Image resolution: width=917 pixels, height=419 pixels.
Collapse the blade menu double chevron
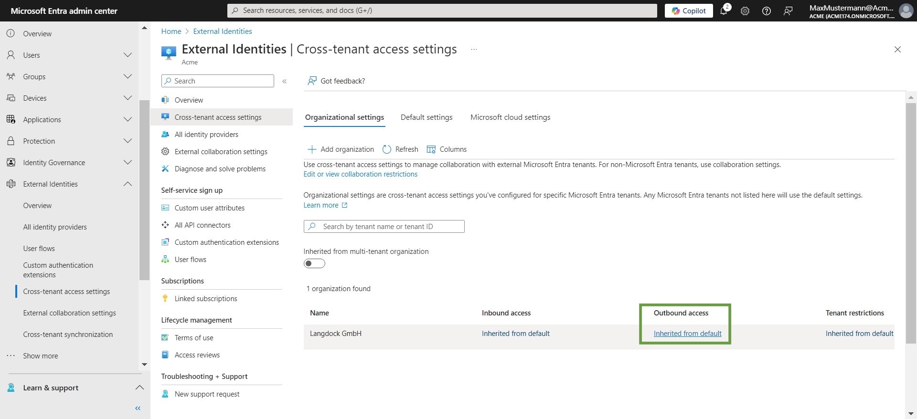coord(284,81)
